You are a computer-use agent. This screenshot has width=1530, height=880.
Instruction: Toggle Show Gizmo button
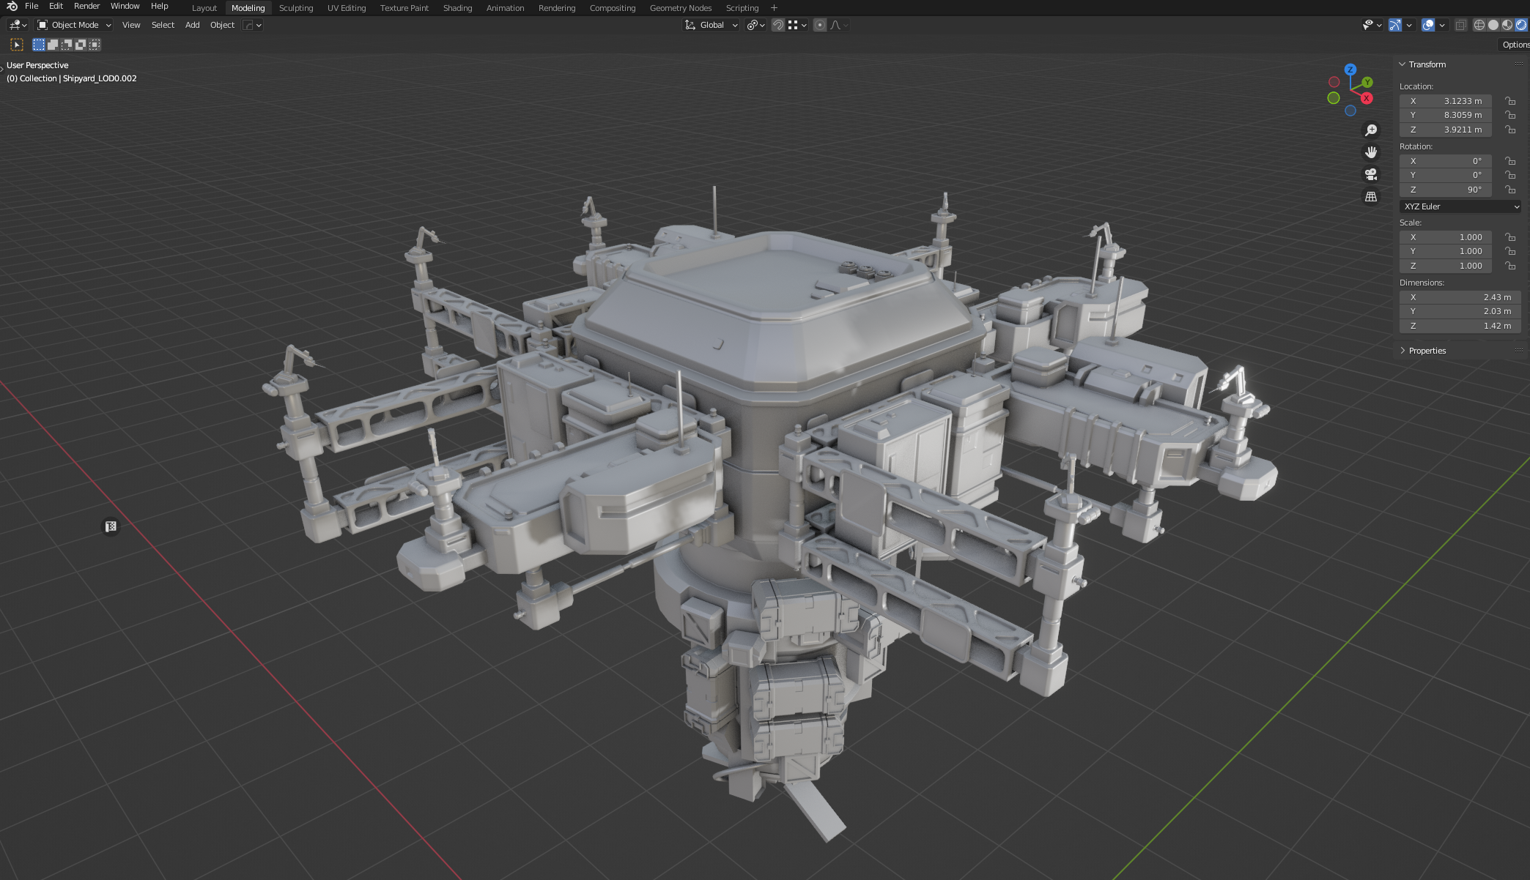tap(1395, 25)
